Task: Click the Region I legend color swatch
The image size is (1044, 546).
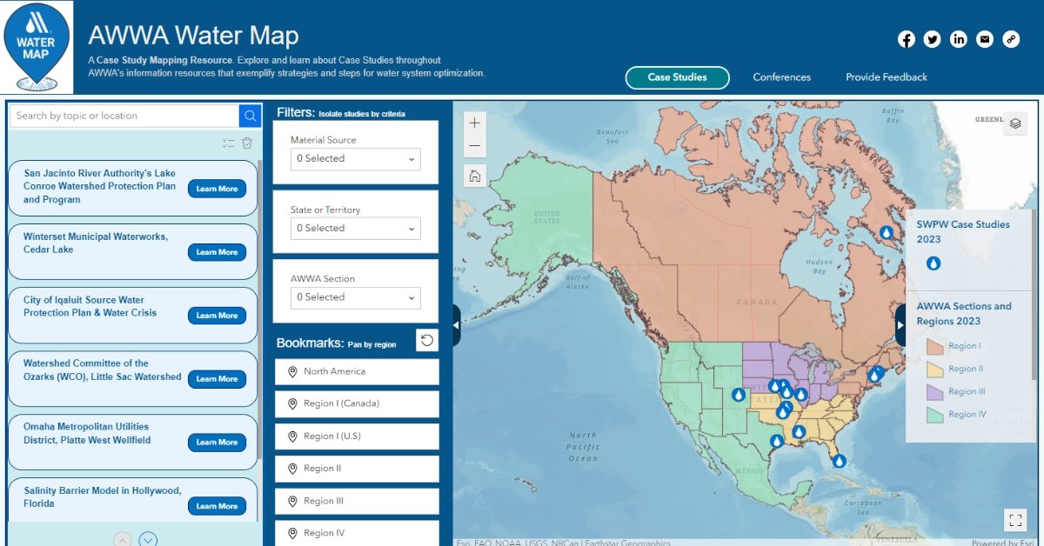Action: tap(934, 346)
